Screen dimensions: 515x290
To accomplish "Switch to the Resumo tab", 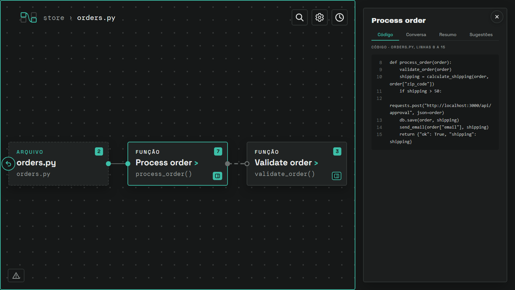I will (448, 35).
